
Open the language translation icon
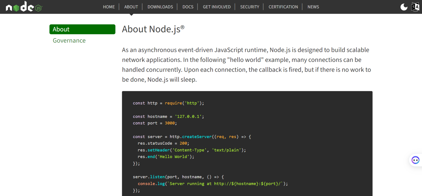click(415, 7)
